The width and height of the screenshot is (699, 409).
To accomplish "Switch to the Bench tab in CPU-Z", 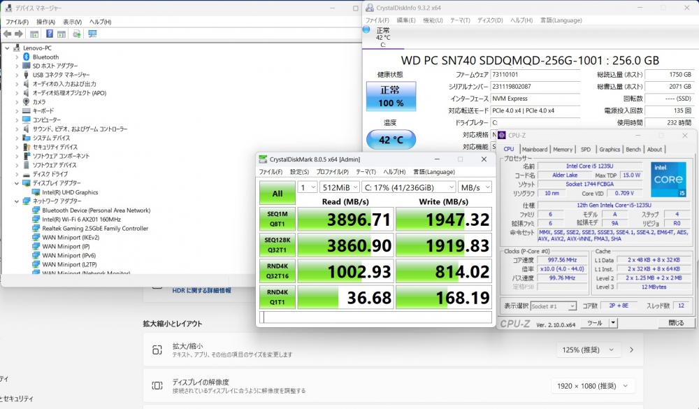I will coord(633,150).
